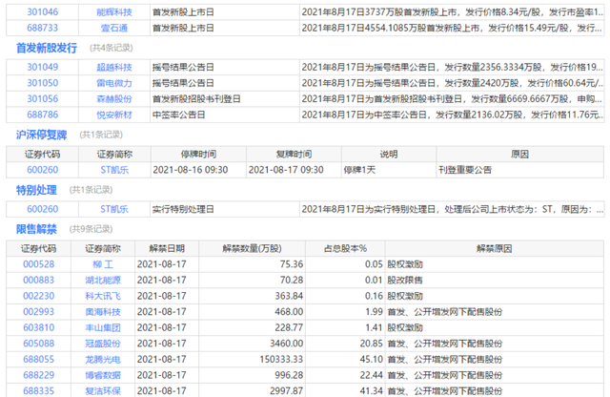Viewport: 610px width, 397px height.
Task: Click stock code 000883
Action: pyautogui.click(x=38, y=281)
